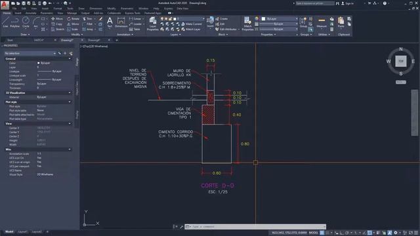Switch to the Start file tab
Viewport: 420px width, 236px height.
[10, 40]
